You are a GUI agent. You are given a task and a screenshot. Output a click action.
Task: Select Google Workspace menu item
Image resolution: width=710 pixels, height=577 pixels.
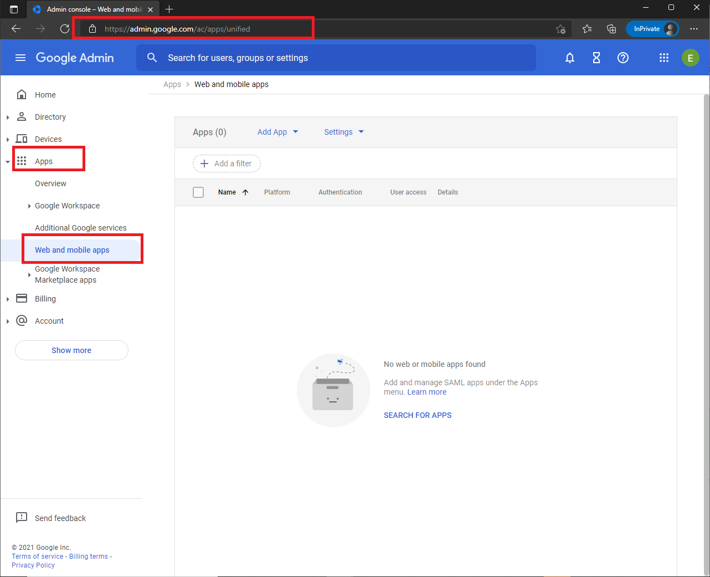[68, 206]
